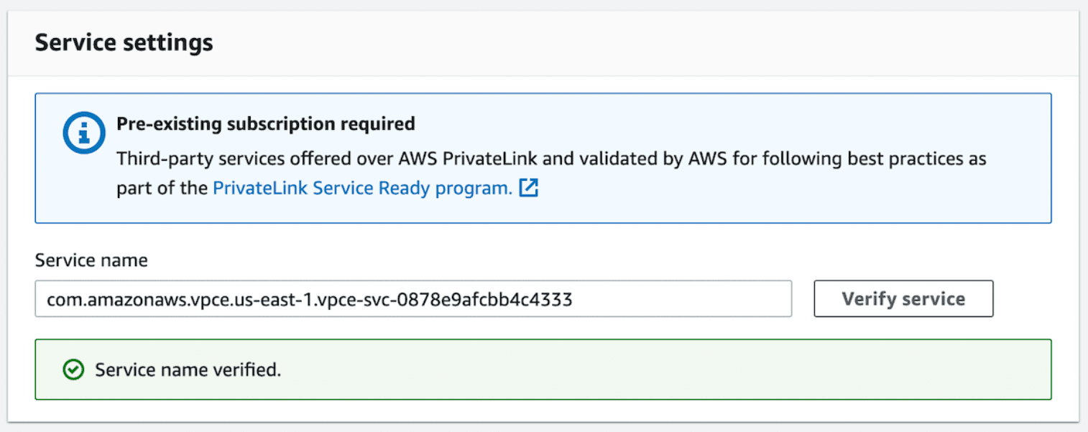Click the text 'Service name verified.'
This screenshot has height=432, width=1088.
pos(188,370)
